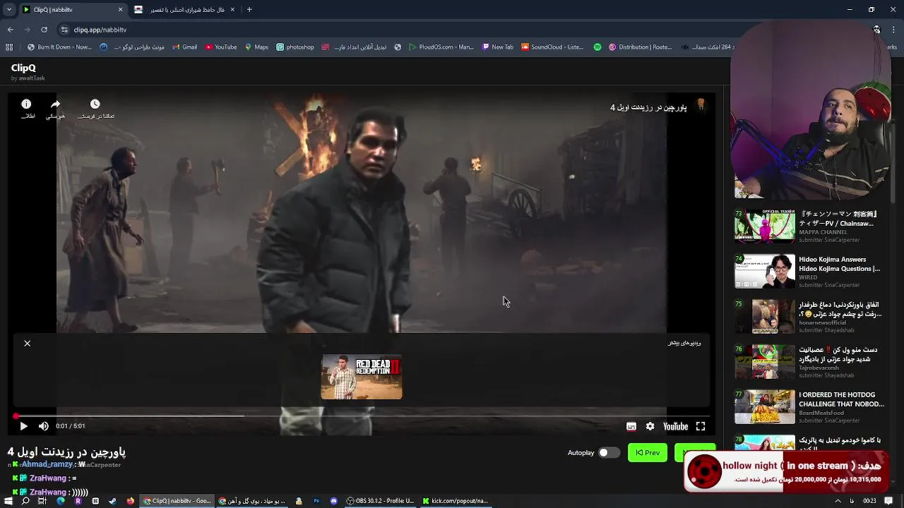Open taskbar search
904x508 pixels.
click(25, 501)
